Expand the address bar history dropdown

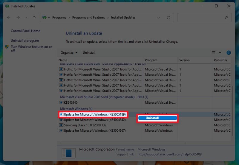pyautogui.click(x=159, y=18)
